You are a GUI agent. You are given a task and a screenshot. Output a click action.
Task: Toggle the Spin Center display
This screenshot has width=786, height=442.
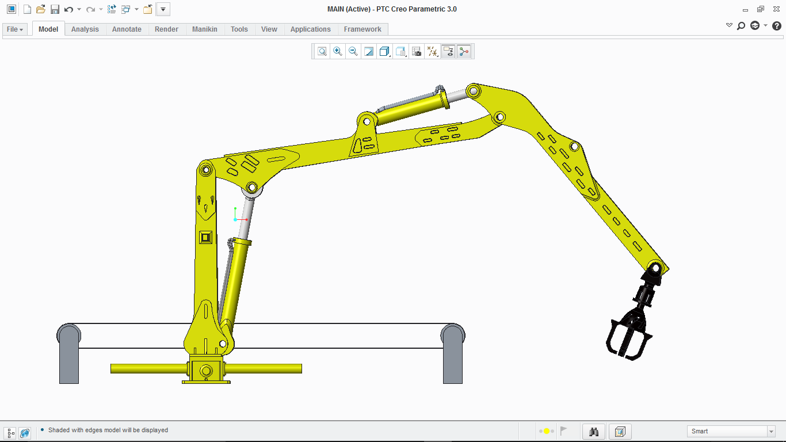[464, 52]
